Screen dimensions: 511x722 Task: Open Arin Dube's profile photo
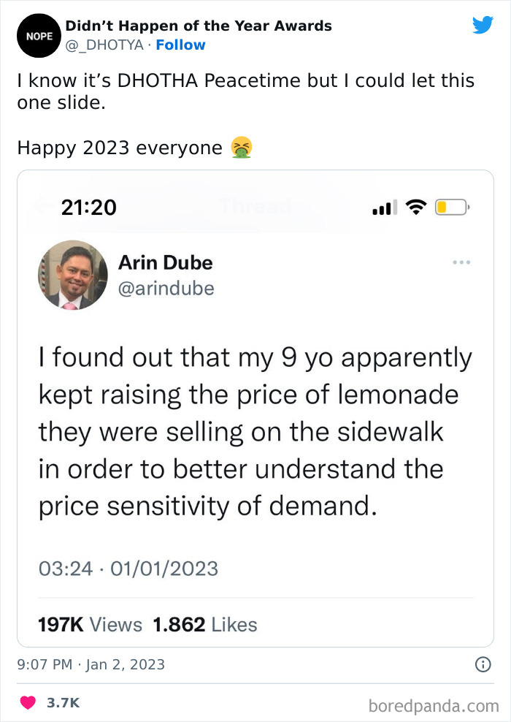72,275
